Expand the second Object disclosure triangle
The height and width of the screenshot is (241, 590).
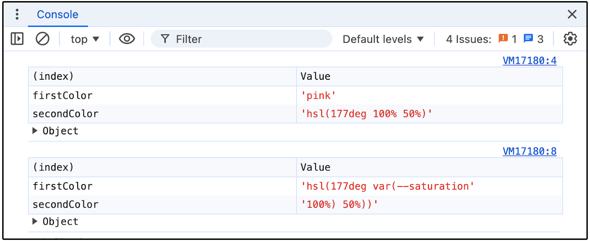click(35, 221)
